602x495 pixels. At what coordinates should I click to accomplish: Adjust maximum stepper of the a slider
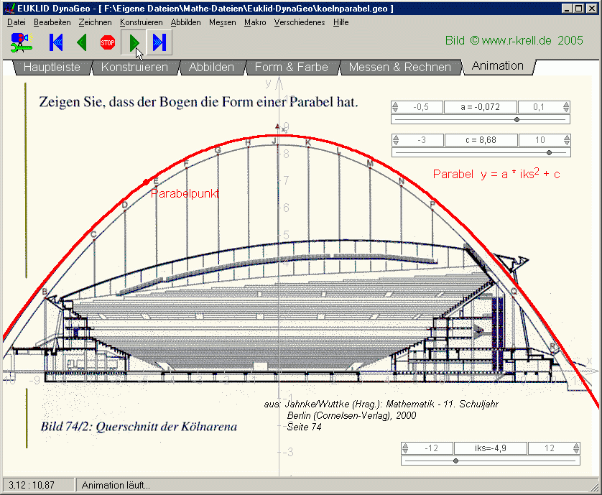point(566,107)
